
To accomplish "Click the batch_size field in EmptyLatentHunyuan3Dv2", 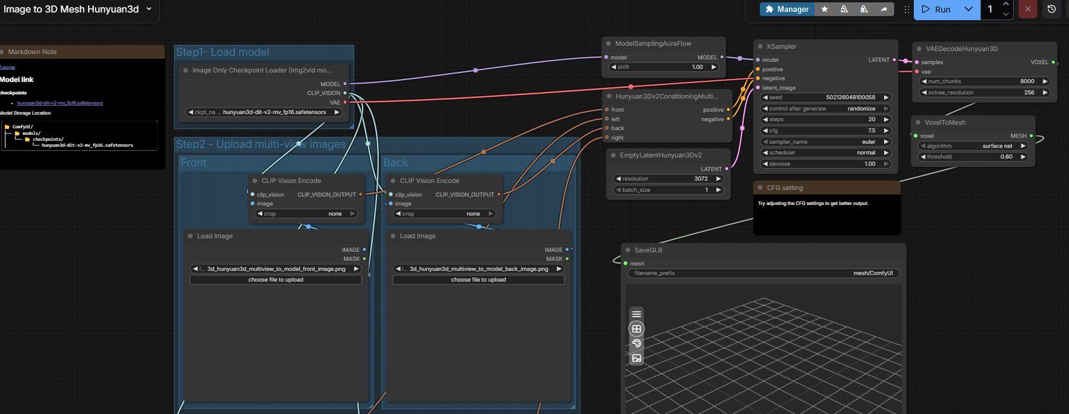I will [668, 190].
